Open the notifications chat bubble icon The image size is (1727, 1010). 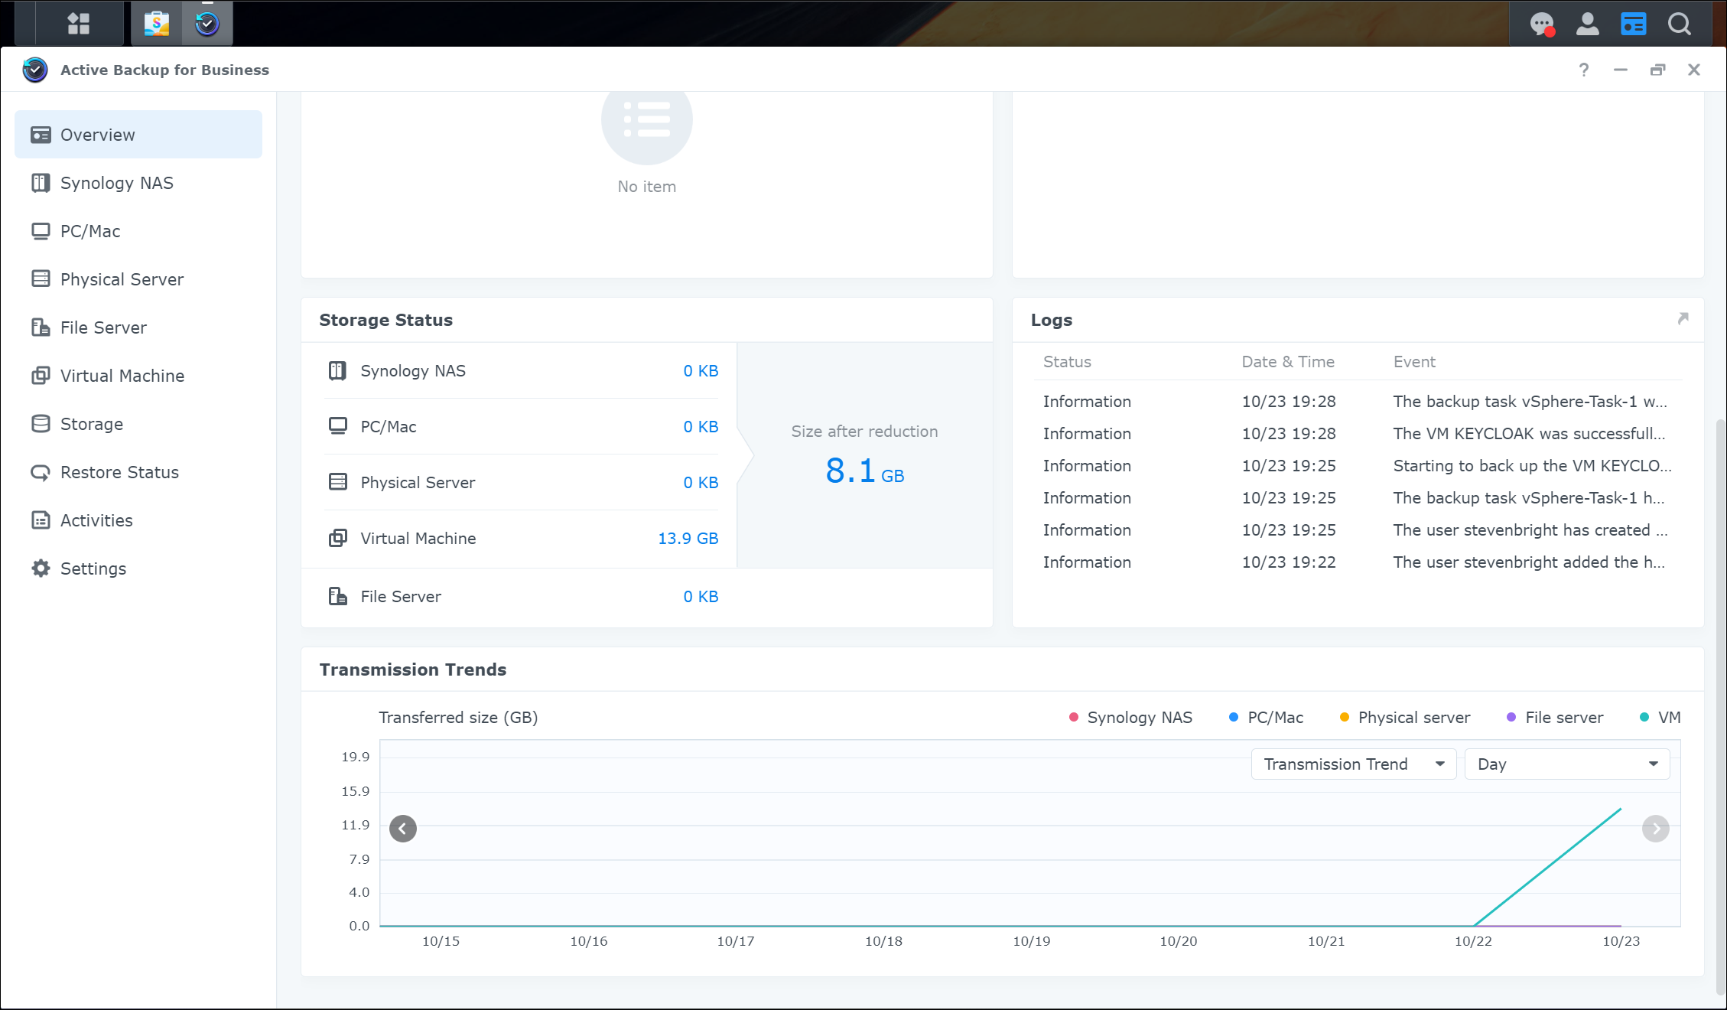click(1542, 24)
